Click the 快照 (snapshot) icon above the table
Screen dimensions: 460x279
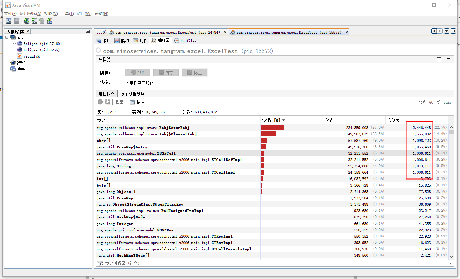coord(132,102)
